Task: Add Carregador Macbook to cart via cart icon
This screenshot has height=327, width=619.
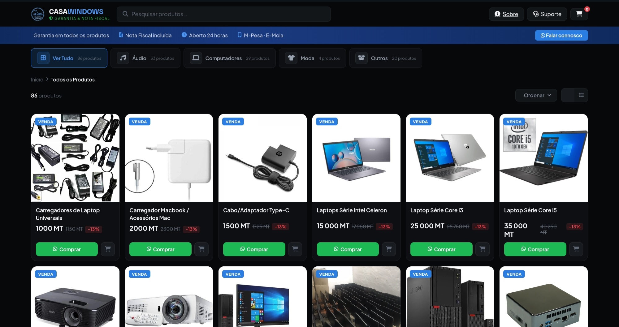Action: coord(201,249)
